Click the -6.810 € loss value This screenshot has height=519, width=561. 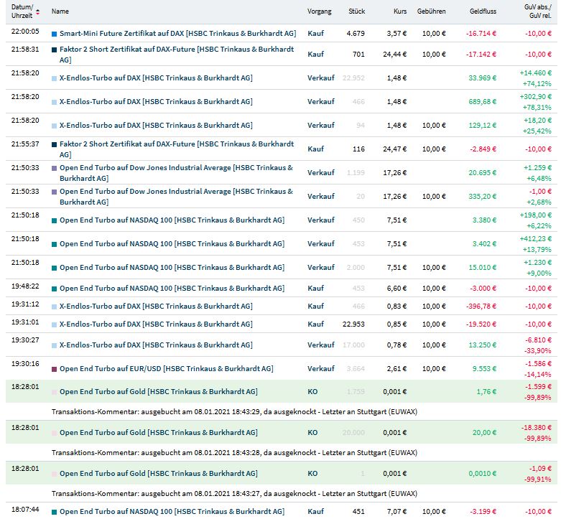click(x=539, y=340)
